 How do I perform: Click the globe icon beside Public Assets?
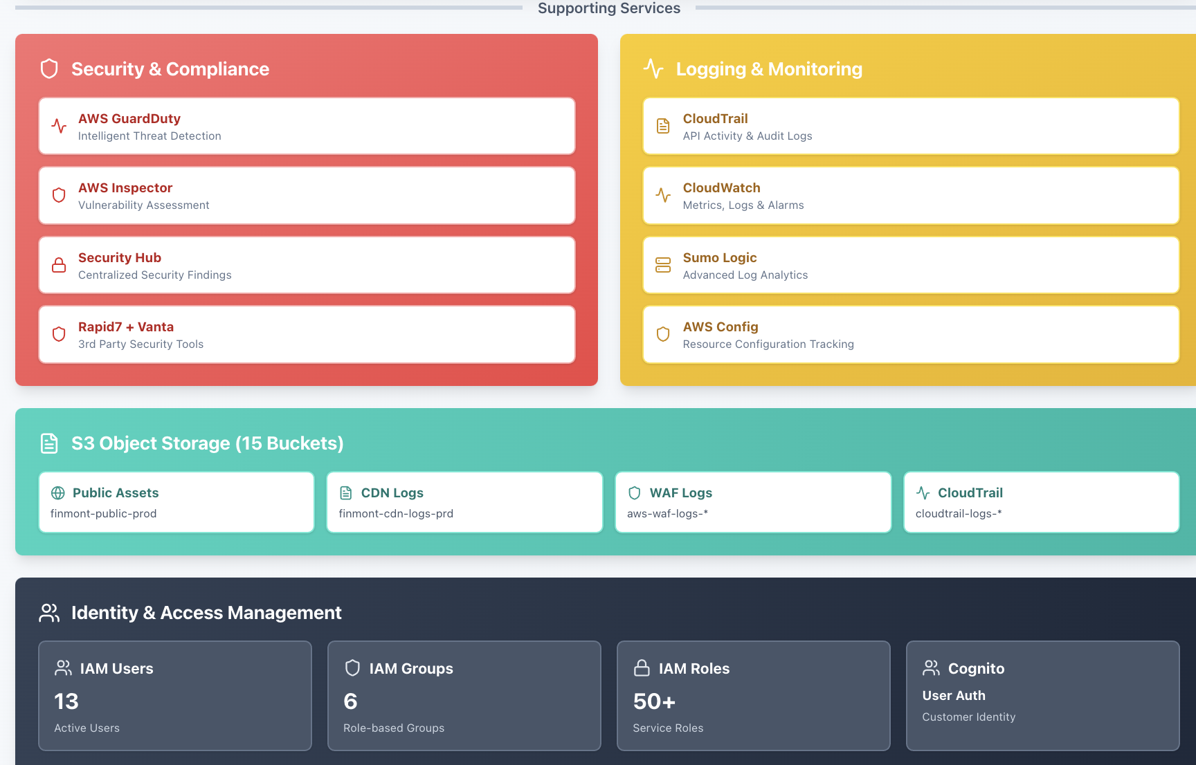tap(58, 492)
